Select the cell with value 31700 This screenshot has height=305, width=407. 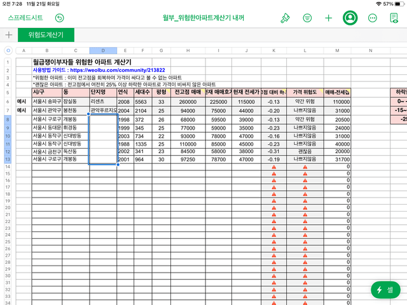(337, 159)
